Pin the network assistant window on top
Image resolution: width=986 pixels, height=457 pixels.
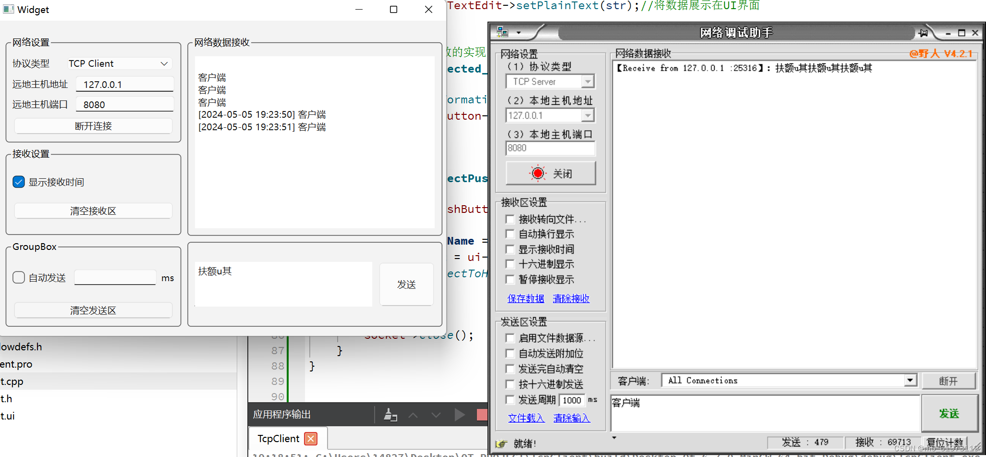pos(923,33)
